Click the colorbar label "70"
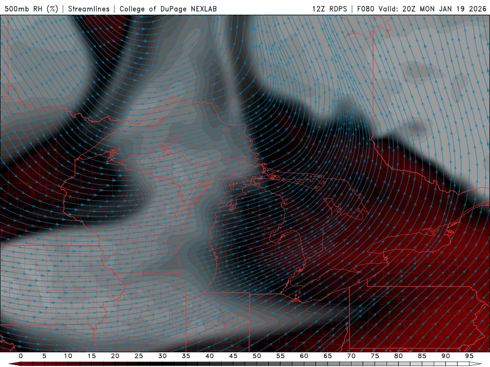 [x=351, y=356]
